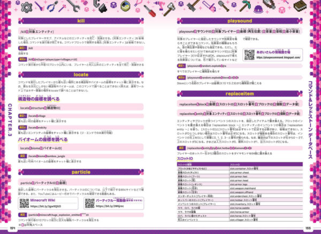Open the playpocommand.blogspot.com URL
This screenshot has height=234, width=321.
278,58
